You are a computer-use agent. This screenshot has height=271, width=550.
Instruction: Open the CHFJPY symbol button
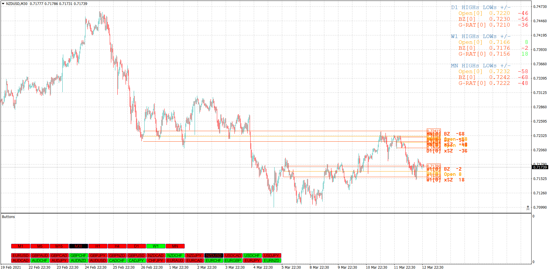tap(156, 260)
